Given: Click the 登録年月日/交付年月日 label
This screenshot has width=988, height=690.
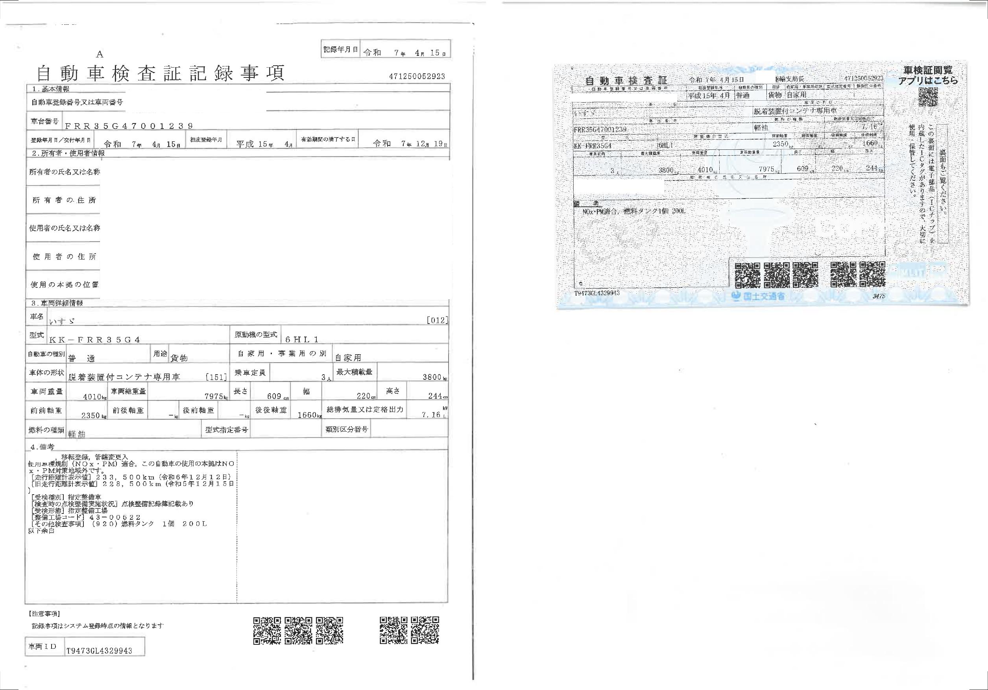Looking at the screenshot, I should click(x=60, y=140).
